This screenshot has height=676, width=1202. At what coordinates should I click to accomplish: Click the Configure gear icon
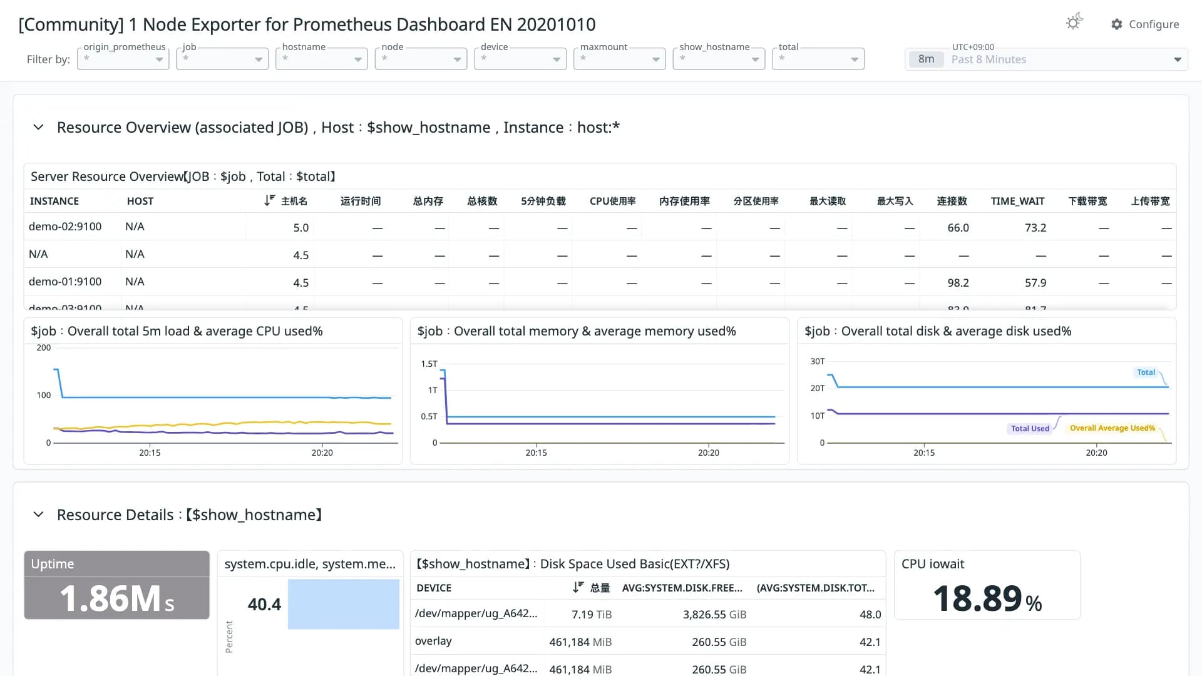click(1117, 24)
